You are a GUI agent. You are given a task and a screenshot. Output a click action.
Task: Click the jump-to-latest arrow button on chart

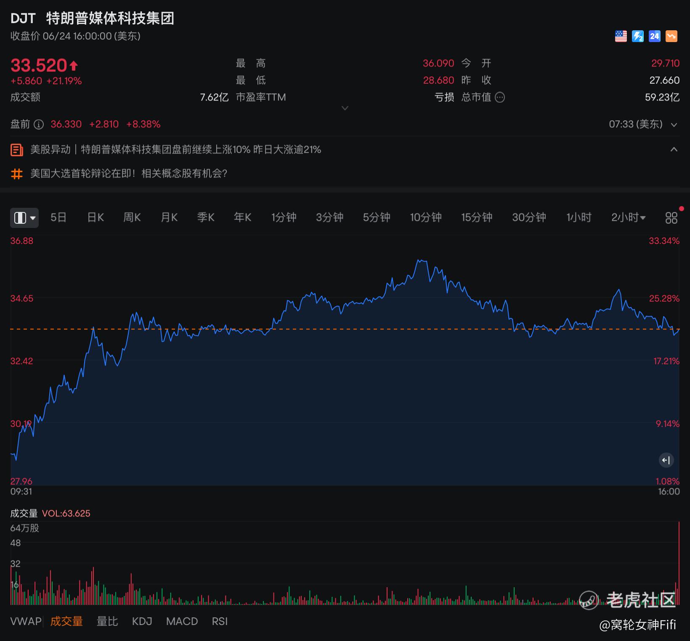[666, 460]
